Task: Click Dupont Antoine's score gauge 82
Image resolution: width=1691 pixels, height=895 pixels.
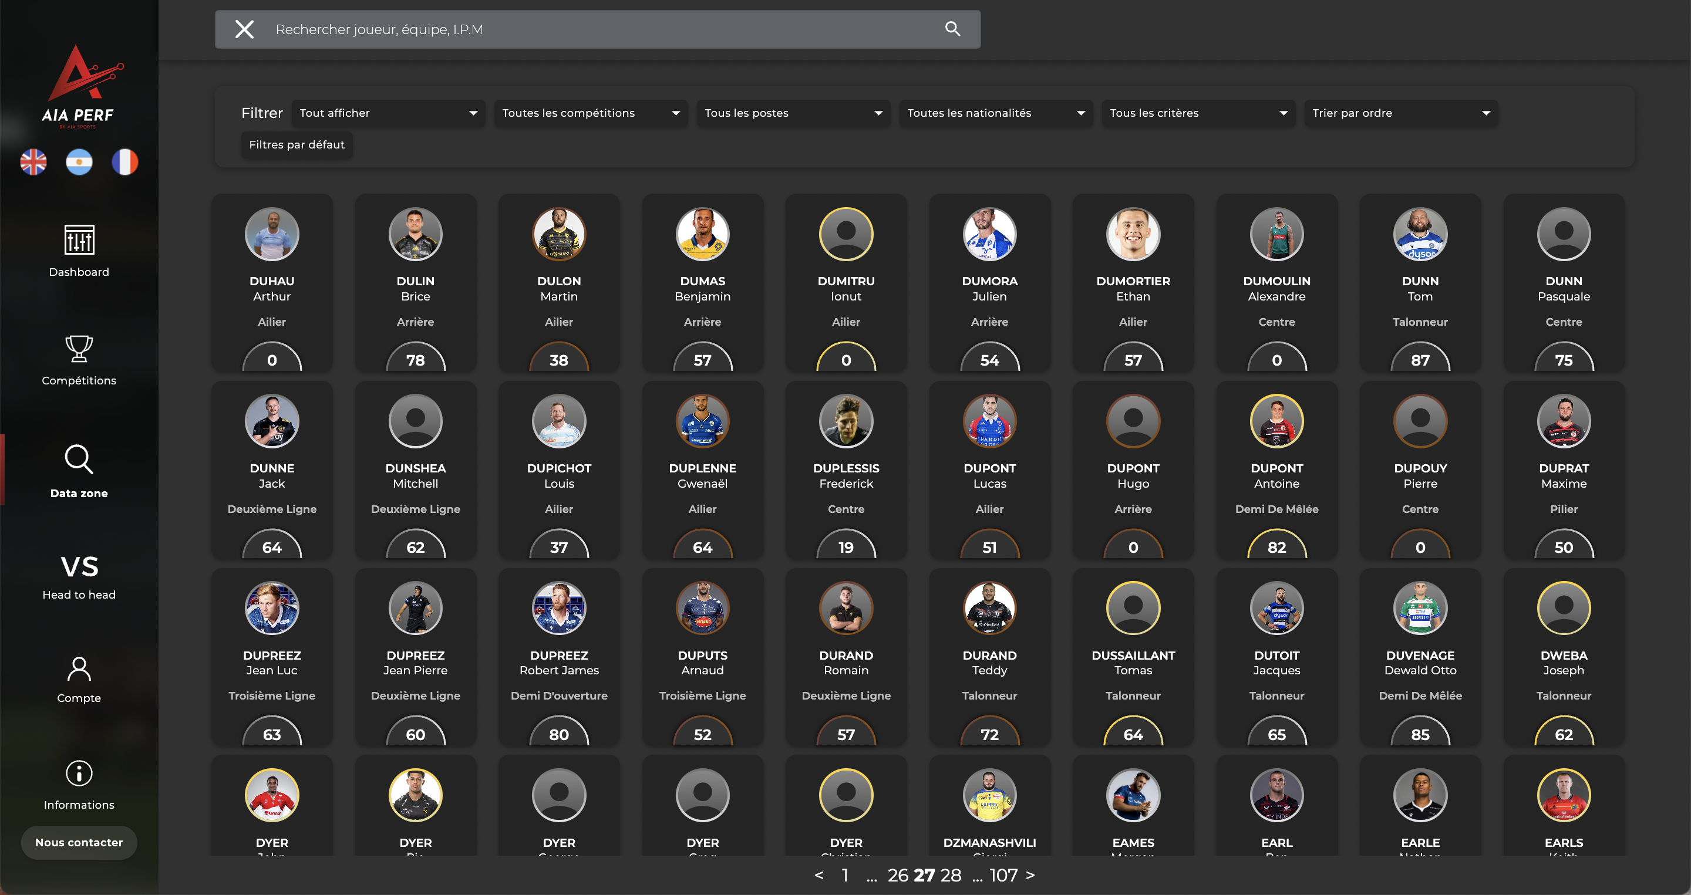Action: [1277, 544]
